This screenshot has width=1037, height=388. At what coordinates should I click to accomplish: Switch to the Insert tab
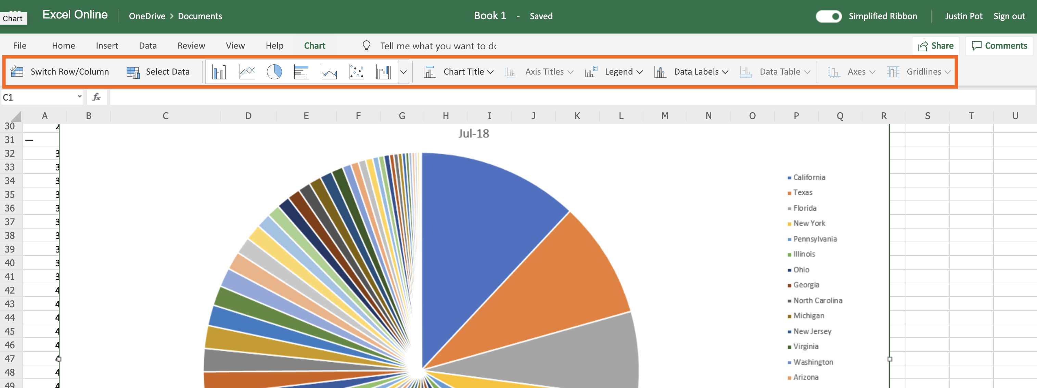pos(107,46)
